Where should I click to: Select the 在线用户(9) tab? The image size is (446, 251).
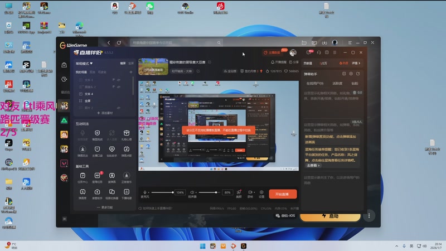point(315,83)
